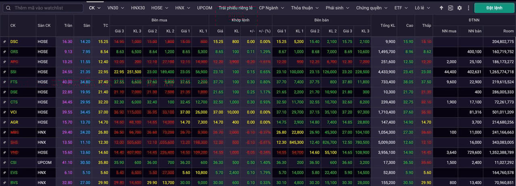Viewport: 516px width, 186px height.
Task: Open the three-dot more options menu
Action: tap(468, 8)
